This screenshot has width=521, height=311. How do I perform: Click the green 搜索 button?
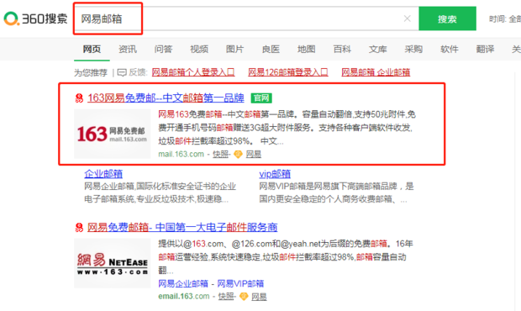pos(447,18)
